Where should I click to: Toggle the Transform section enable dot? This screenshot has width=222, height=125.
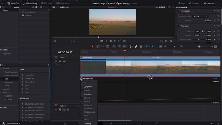click(x=179, y=26)
